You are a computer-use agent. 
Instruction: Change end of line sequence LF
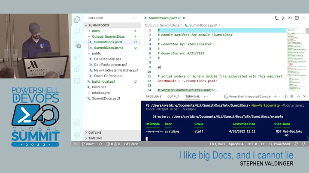pos(263,144)
